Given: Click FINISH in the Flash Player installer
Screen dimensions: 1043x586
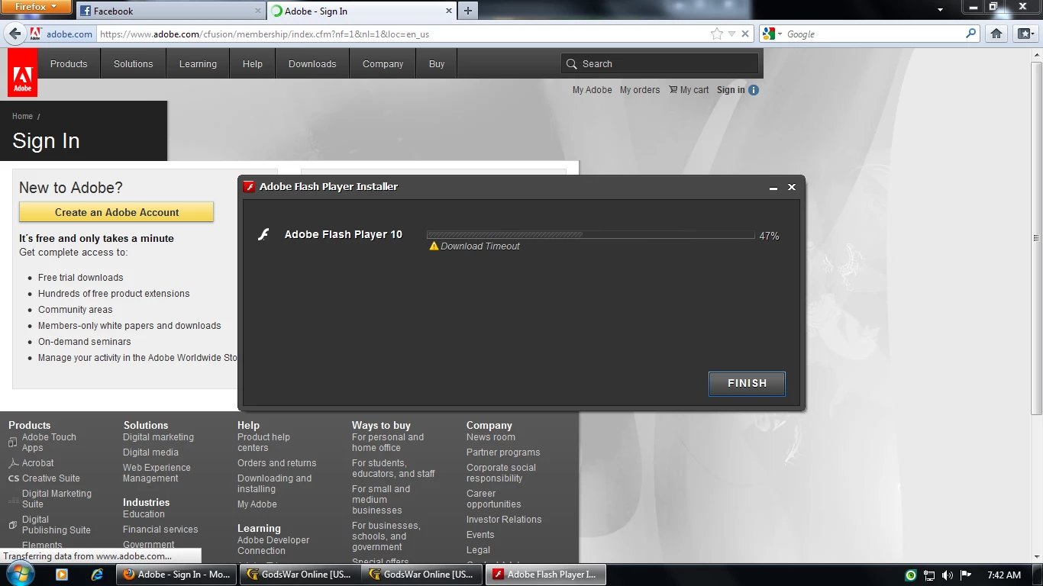Looking at the screenshot, I should (747, 383).
